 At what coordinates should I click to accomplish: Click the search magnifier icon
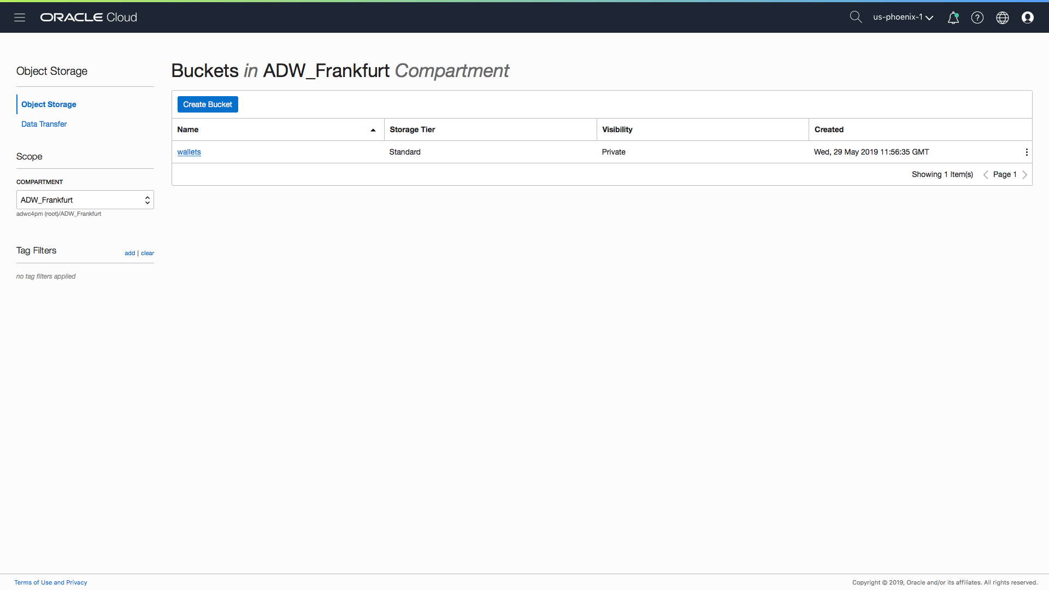pyautogui.click(x=856, y=17)
